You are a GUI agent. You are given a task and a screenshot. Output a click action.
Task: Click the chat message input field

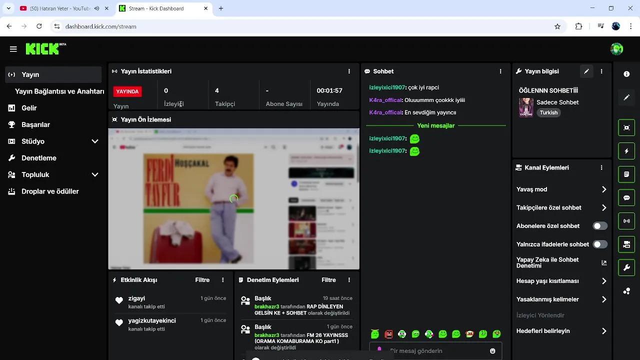(435, 351)
